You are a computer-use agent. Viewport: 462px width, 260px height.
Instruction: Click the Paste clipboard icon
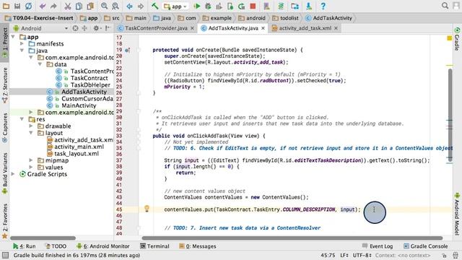coord(90,6)
